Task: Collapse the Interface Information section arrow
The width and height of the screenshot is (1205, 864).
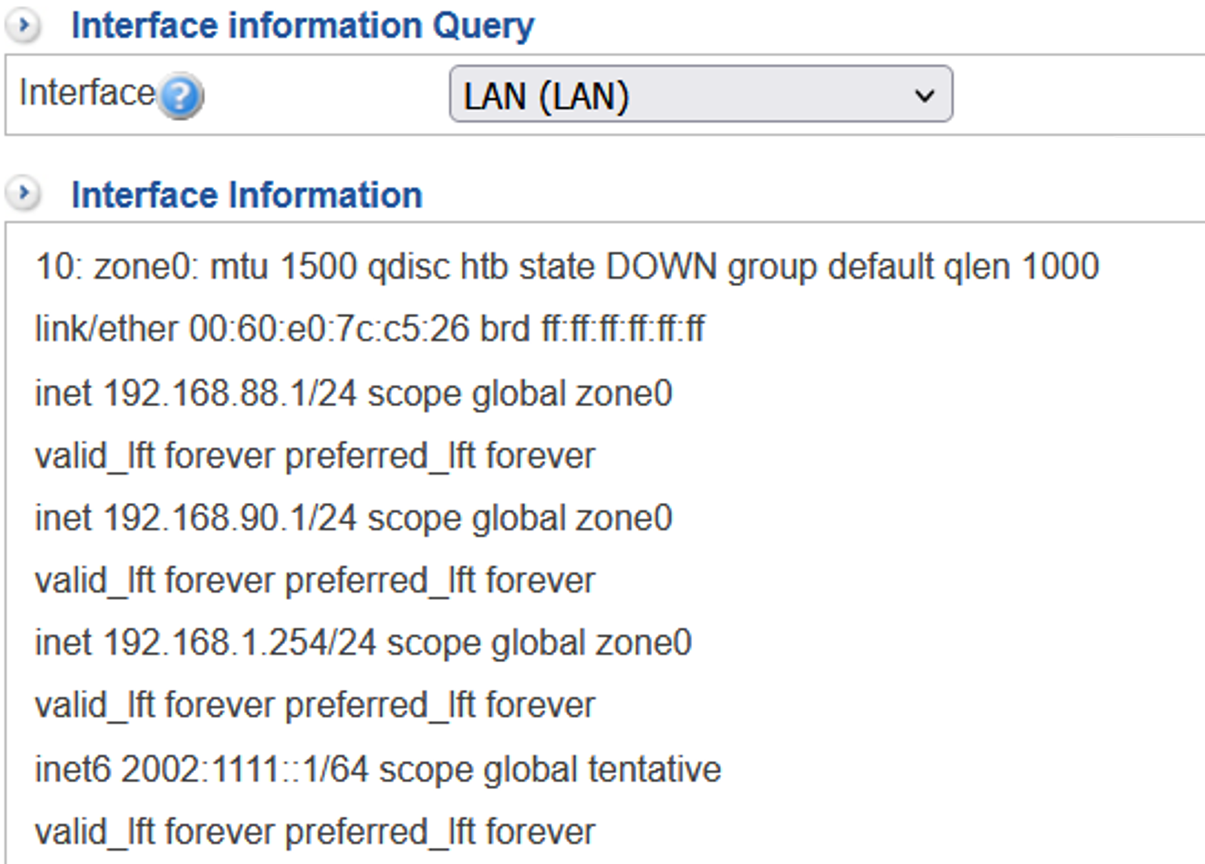Action: tap(23, 193)
